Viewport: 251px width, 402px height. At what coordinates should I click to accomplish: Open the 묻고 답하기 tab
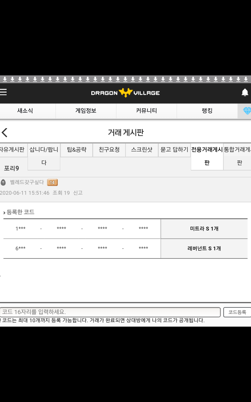(x=174, y=150)
